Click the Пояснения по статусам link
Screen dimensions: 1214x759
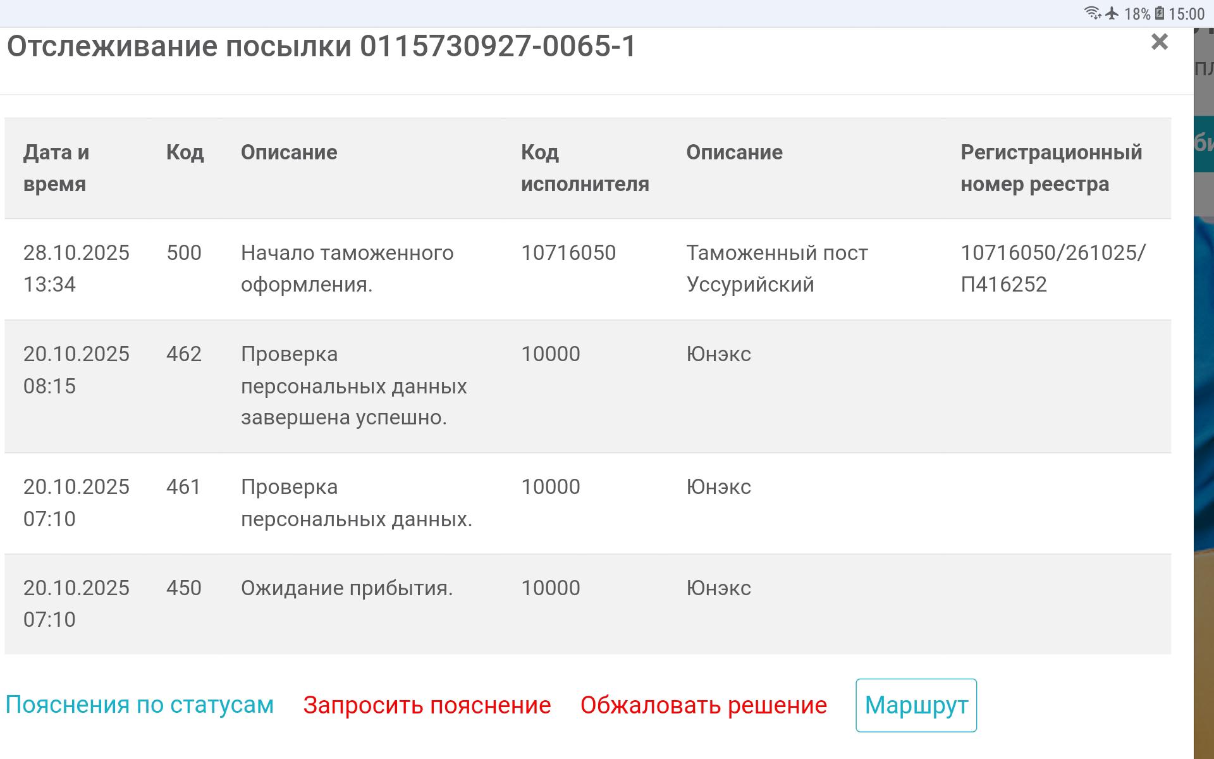(139, 705)
